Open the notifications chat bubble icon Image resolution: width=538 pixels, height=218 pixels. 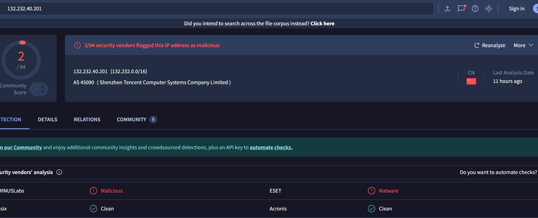[x=461, y=8]
